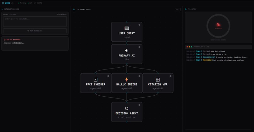
Task: Click the Halluc Engine status dot
Action: [x=139, y=76]
